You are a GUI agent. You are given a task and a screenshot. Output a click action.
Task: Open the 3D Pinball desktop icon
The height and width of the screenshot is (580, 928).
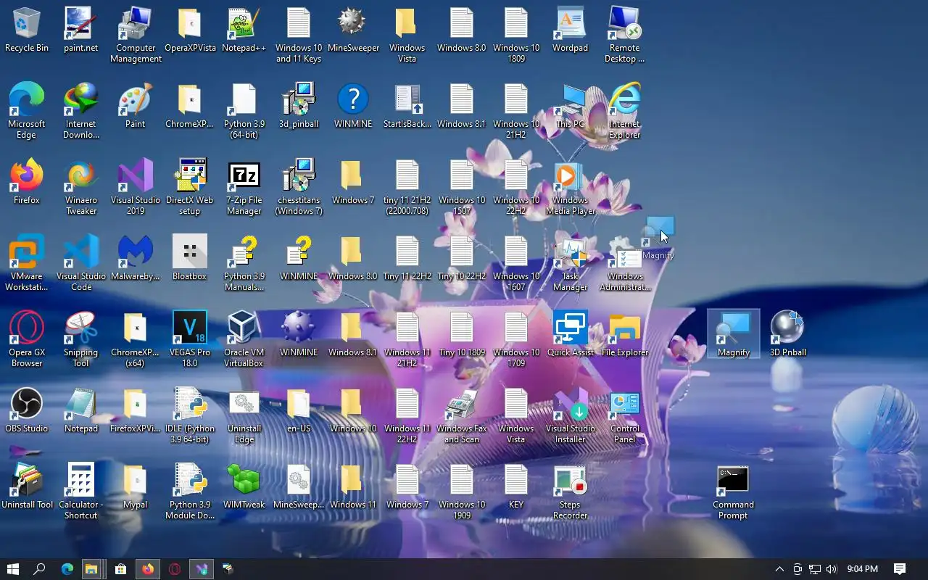point(788,335)
